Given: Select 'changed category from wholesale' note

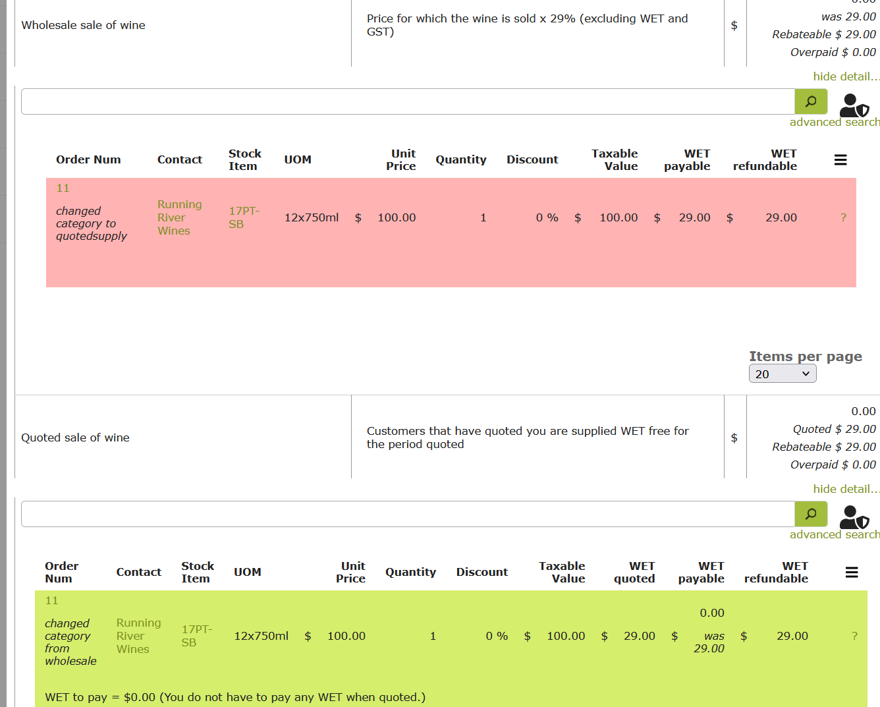Looking at the screenshot, I should click(70, 642).
